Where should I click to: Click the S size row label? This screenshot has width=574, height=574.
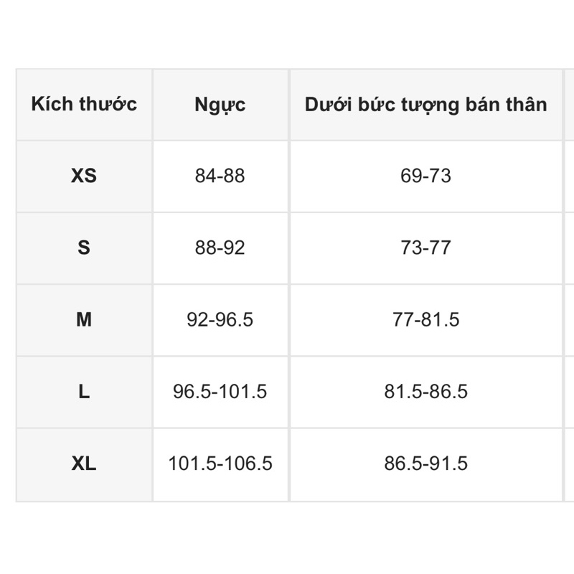[84, 248]
